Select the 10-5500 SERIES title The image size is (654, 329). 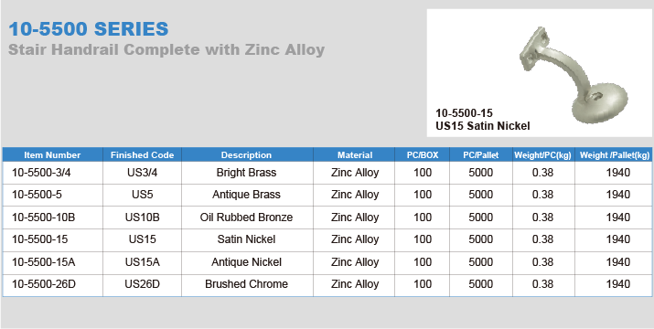coord(89,29)
